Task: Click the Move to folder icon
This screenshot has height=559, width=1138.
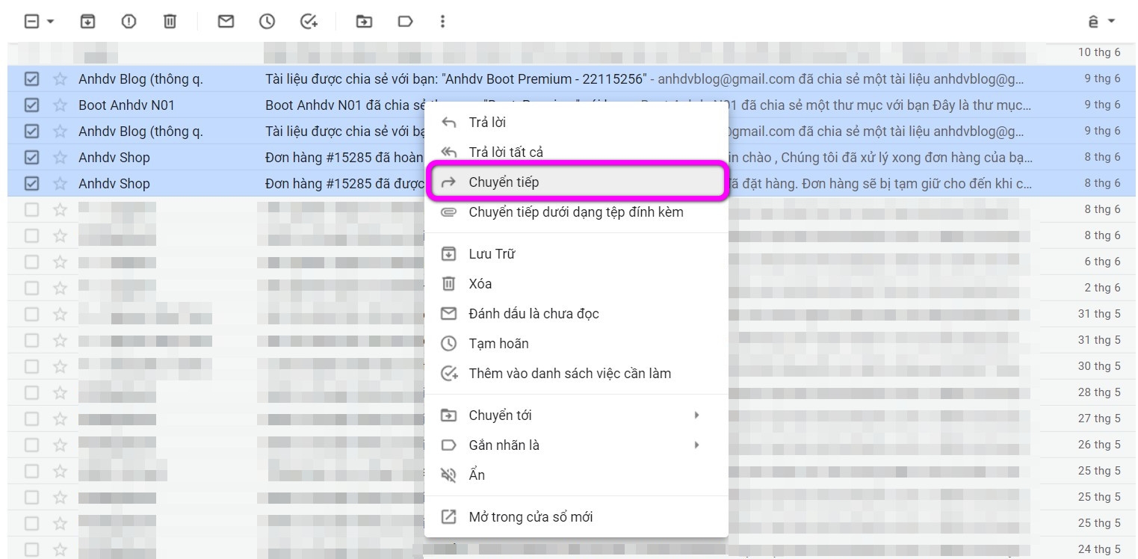Action: coord(364,22)
